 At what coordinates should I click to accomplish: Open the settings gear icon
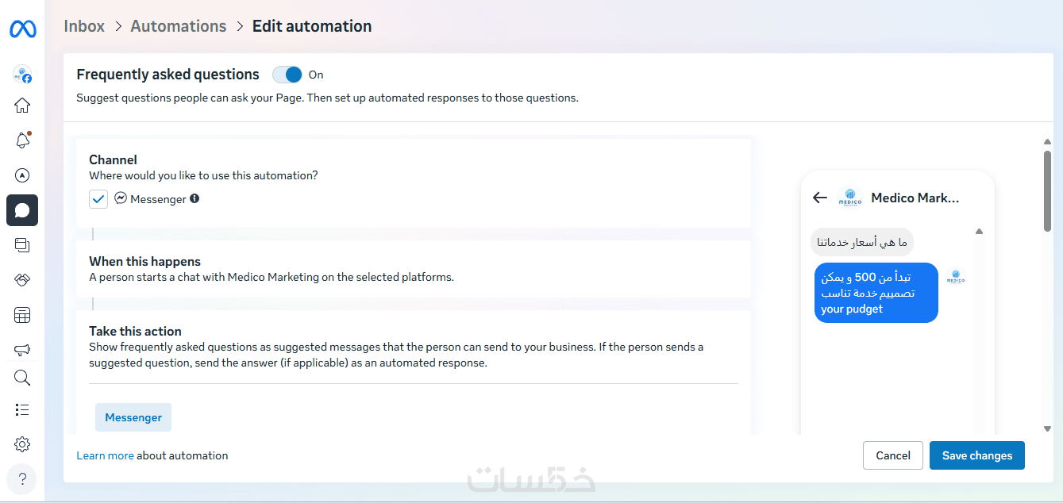click(x=22, y=444)
